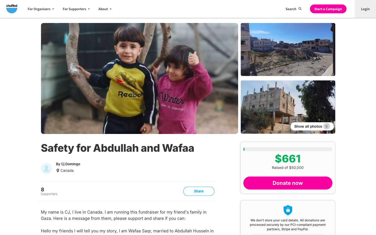
Task: Start a Campaign with the pink button
Action: pos(328,9)
